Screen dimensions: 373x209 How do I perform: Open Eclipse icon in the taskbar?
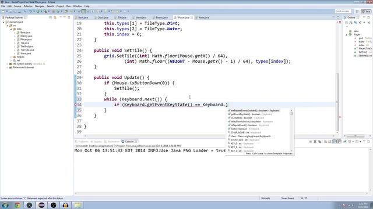click(x=41, y=205)
